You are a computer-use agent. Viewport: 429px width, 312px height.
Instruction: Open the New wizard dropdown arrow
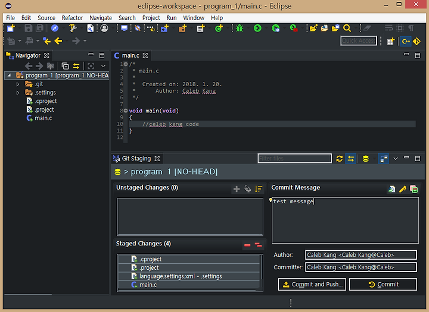pyautogui.click(x=19, y=28)
